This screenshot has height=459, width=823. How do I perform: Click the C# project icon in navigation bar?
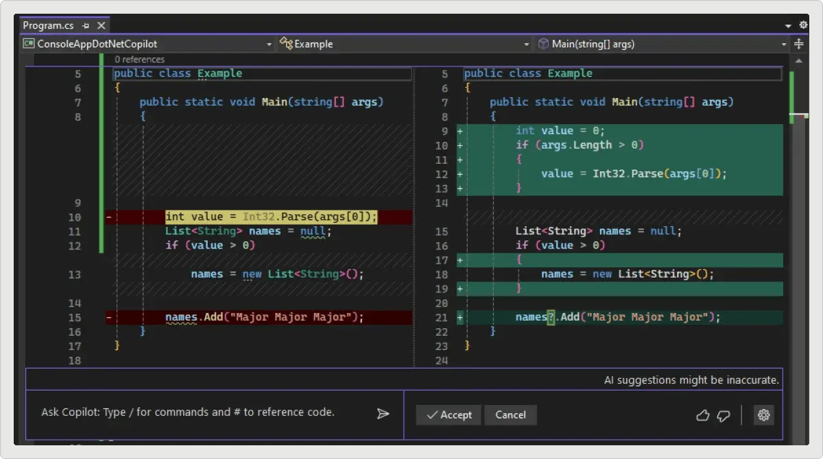[x=29, y=44]
